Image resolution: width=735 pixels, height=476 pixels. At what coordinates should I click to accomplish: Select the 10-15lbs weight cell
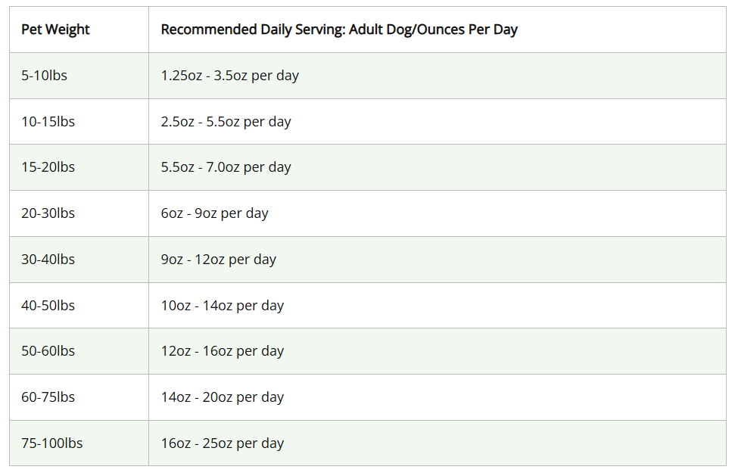(x=48, y=122)
